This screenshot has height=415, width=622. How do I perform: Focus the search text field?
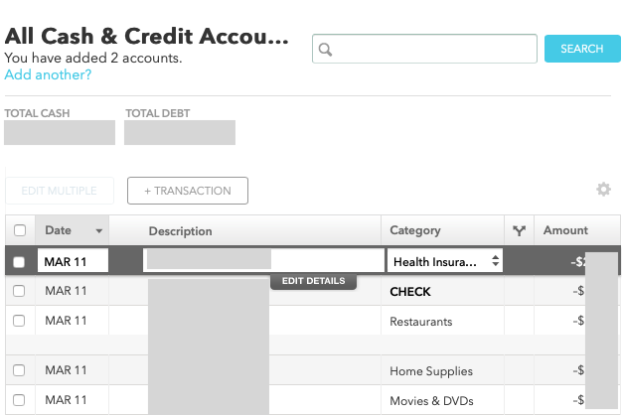coord(437,49)
